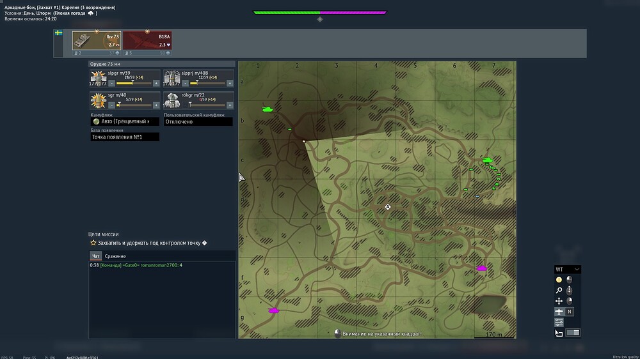This screenshot has height=359, width=640.
Task: Click the rökgr m/22 smoke shell icon
Action: 172,100
